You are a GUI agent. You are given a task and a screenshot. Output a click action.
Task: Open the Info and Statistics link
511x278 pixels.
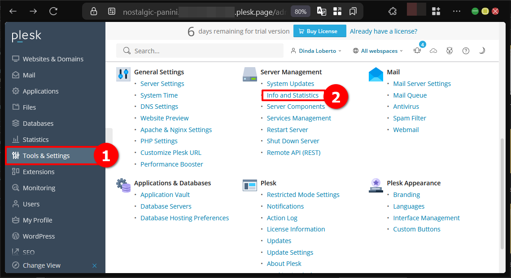pos(293,95)
